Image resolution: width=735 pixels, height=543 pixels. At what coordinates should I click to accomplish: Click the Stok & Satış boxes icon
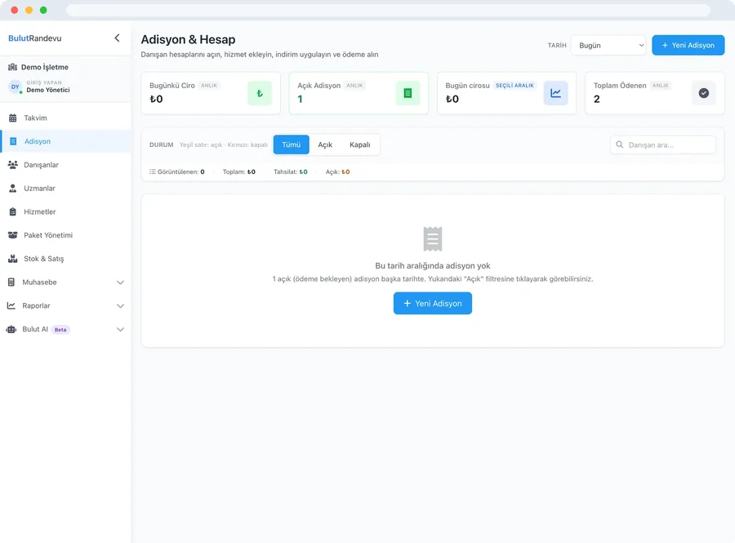tap(12, 259)
